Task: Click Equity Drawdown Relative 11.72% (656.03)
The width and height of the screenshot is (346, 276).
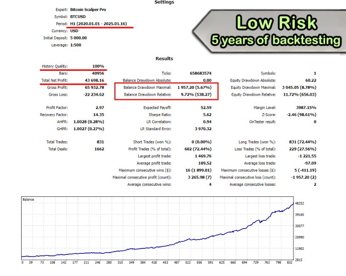Action: coord(300,94)
